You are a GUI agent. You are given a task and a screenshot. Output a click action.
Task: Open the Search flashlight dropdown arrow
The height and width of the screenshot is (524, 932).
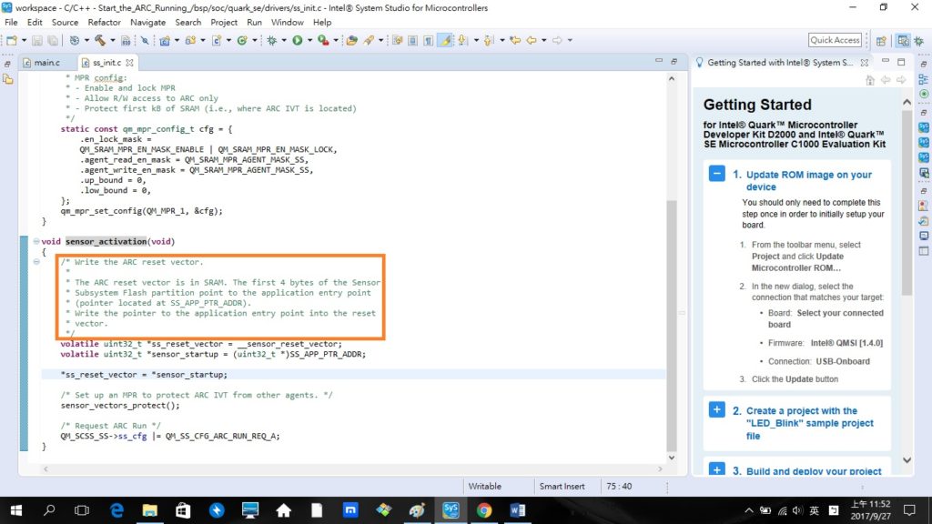pos(381,40)
